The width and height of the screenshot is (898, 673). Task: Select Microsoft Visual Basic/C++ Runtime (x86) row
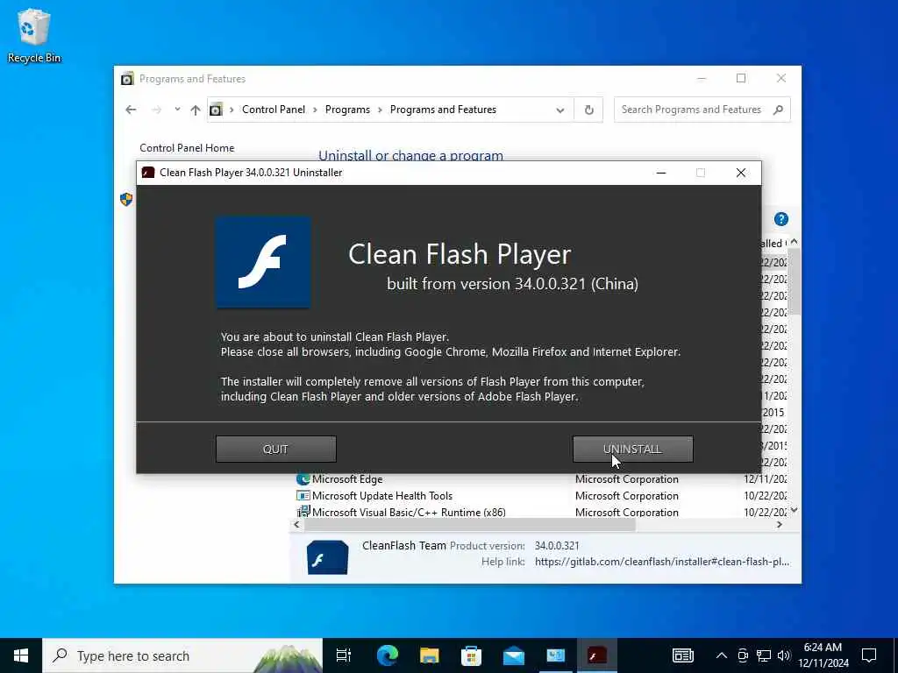540,512
